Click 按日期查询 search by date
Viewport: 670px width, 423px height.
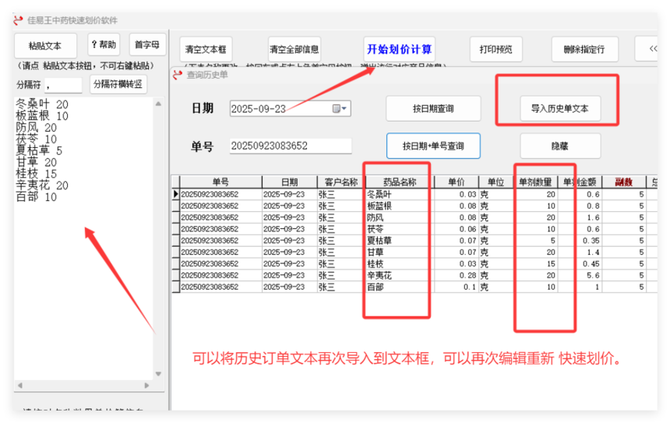(x=433, y=108)
